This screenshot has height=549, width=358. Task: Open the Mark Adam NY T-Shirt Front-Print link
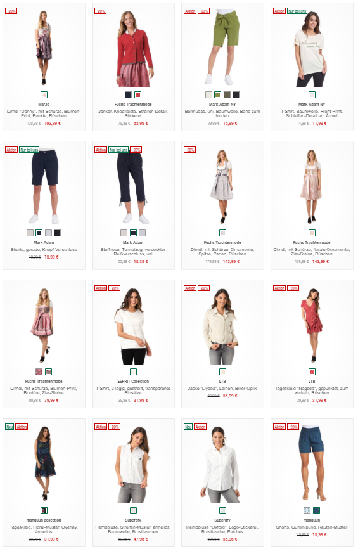click(312, 113)
